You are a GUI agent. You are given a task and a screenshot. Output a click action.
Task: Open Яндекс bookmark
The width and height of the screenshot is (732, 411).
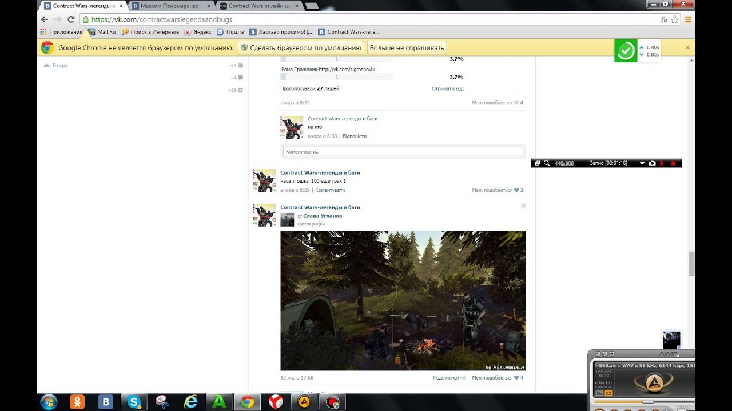pyautogui.click(x=198, y=32)
